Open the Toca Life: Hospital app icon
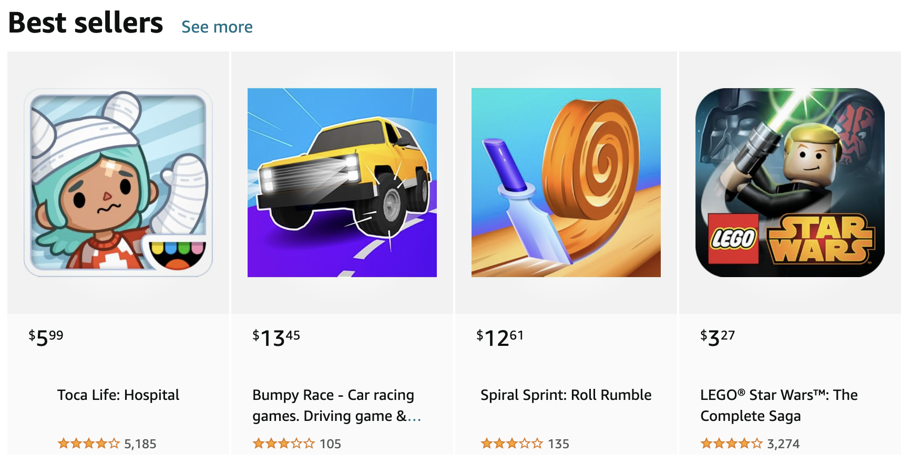 pyautogui.click(x=118, y=182)
